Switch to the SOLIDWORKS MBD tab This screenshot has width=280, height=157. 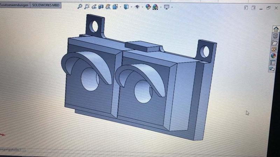coord(46,5)
